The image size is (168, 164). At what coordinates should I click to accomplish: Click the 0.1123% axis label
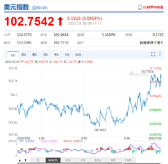pos(156,69)
